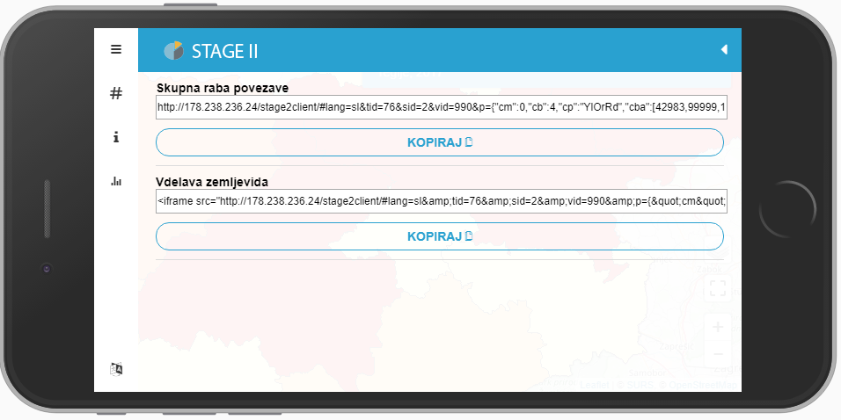Click the iframe embed code field
841x420 pixels.
442,201
